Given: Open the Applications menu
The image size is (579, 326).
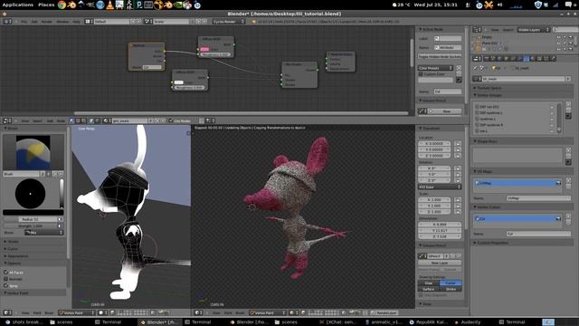Looking at the screenshot, I should click(18, 5).
